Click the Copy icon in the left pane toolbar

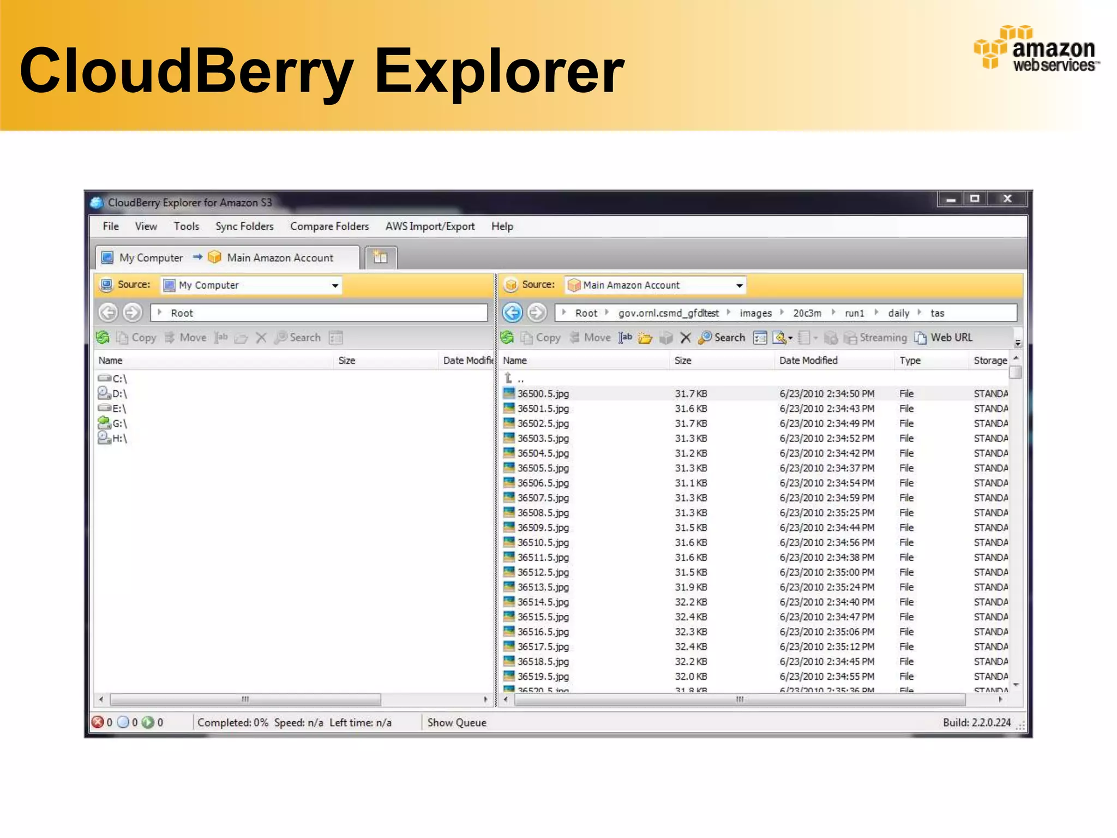click(x=122, y=338)
